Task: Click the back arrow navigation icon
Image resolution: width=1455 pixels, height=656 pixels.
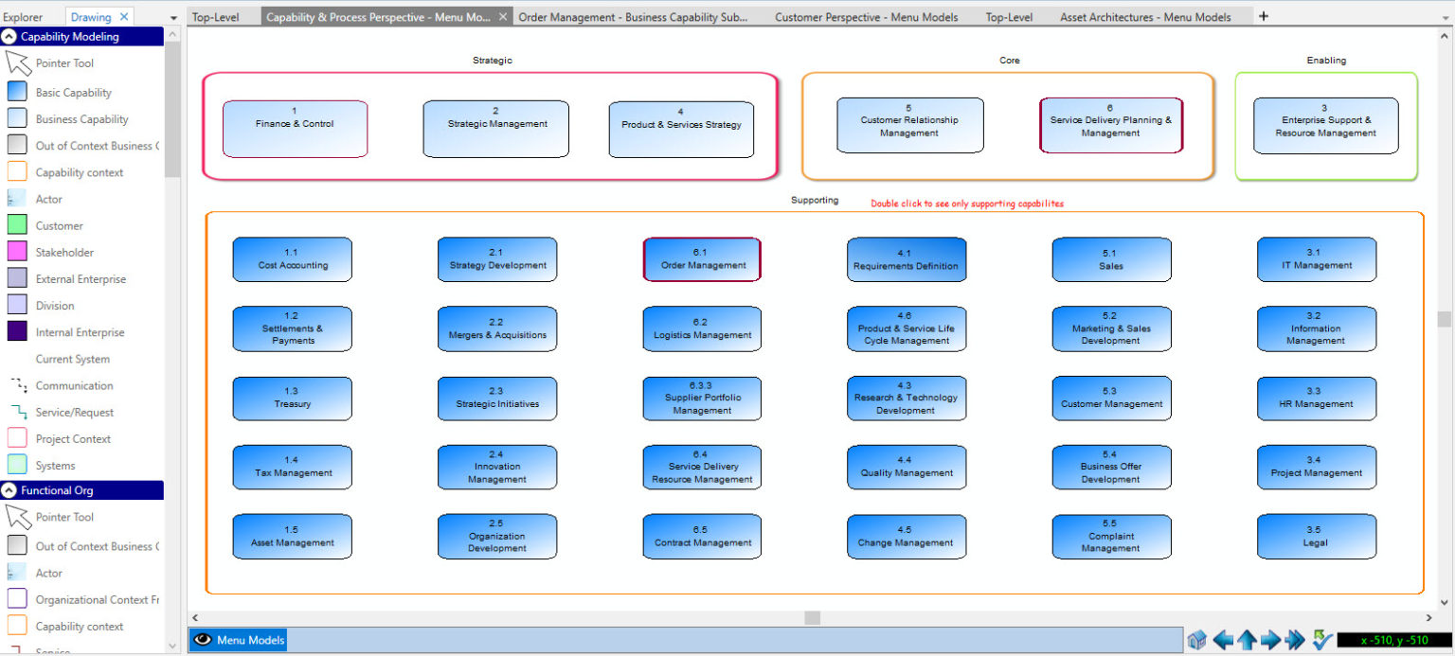Action: [1223, 640]
